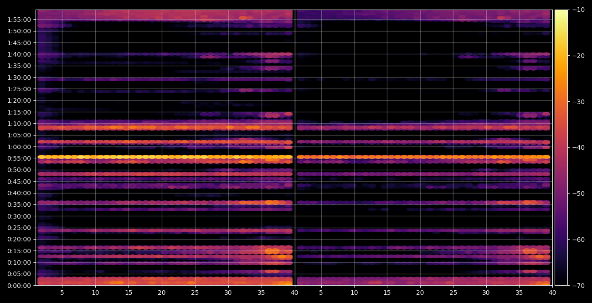Image resolution: width=592 pixels, height=303 pixels.
Task: Select the 1:35:00 y-axis tick label
Action: click(19, 66)
